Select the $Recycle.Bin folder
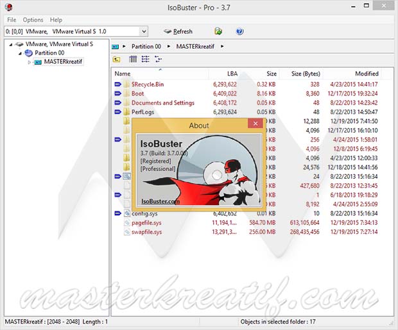 coord(148,85)
